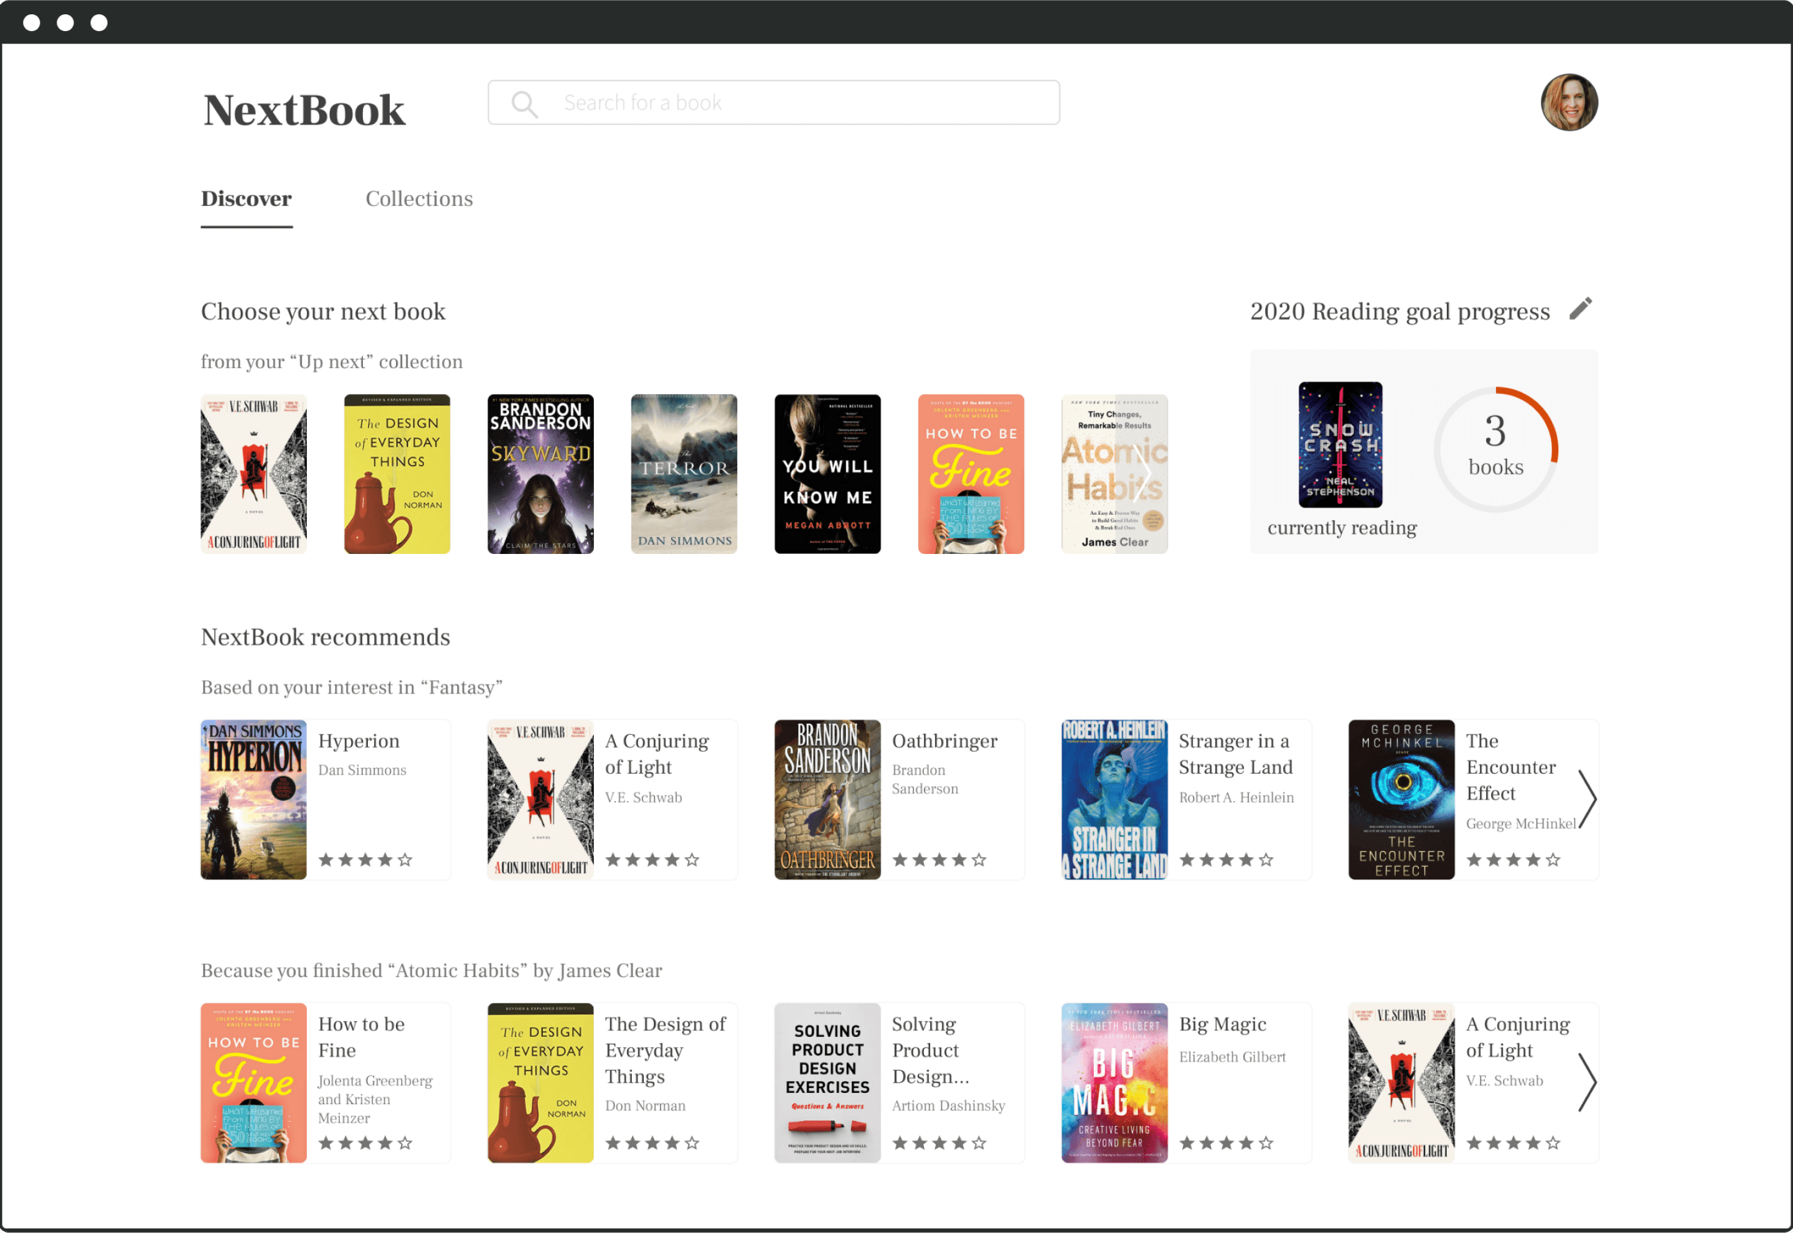The width and height of the screenshot is (1793, 1233).
Task: Rate A Conjuring of Light in Atomic Habits row
Action: pyautogui.click(x=1513, y=1143)
